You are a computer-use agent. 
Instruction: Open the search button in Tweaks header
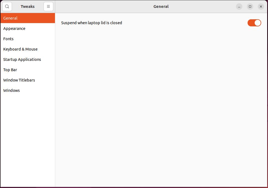(x=7, y=7)
